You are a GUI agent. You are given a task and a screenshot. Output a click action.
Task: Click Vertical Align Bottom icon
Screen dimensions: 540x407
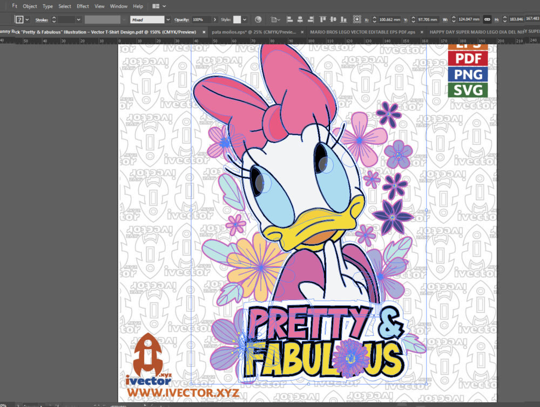click(x=343, y=19)
